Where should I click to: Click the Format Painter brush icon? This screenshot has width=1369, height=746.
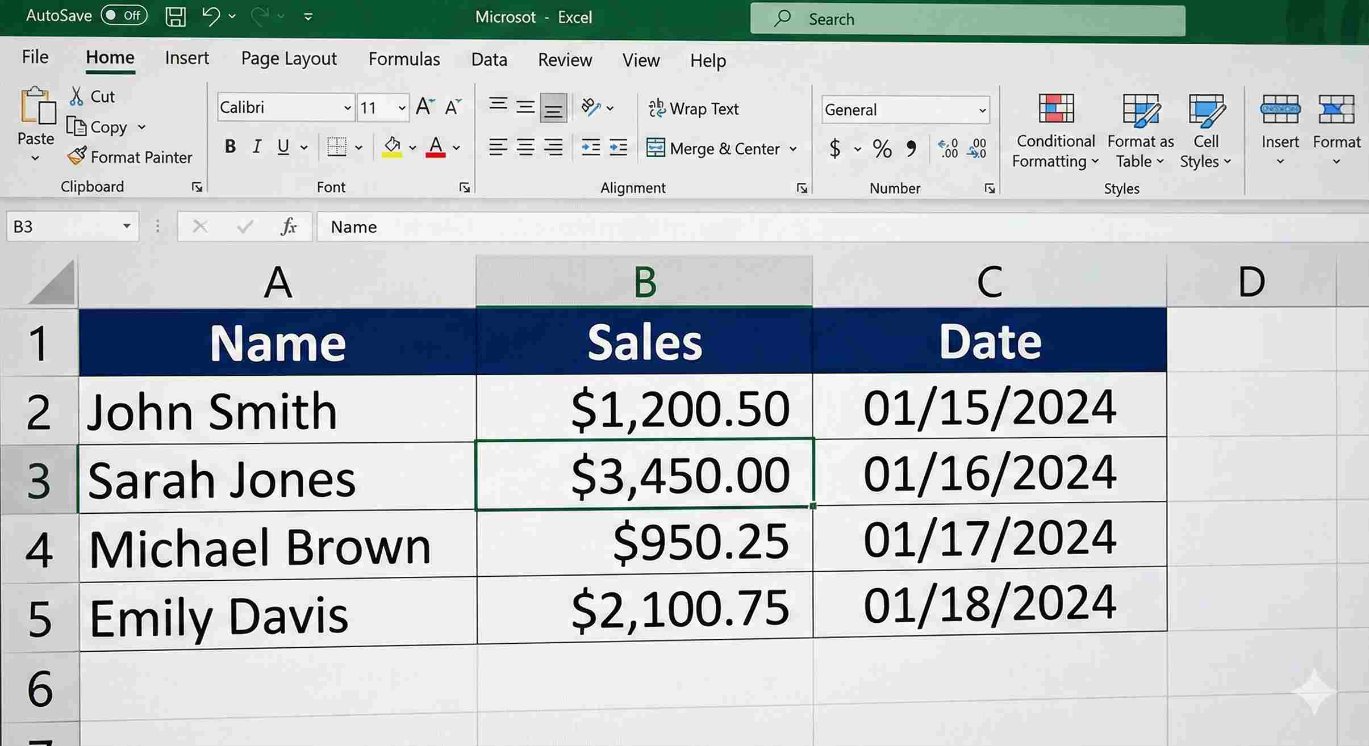pos(77,156)
